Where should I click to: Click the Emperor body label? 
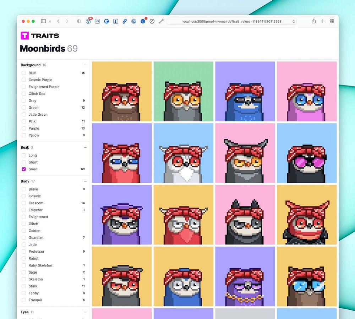(x=35, y=210)
